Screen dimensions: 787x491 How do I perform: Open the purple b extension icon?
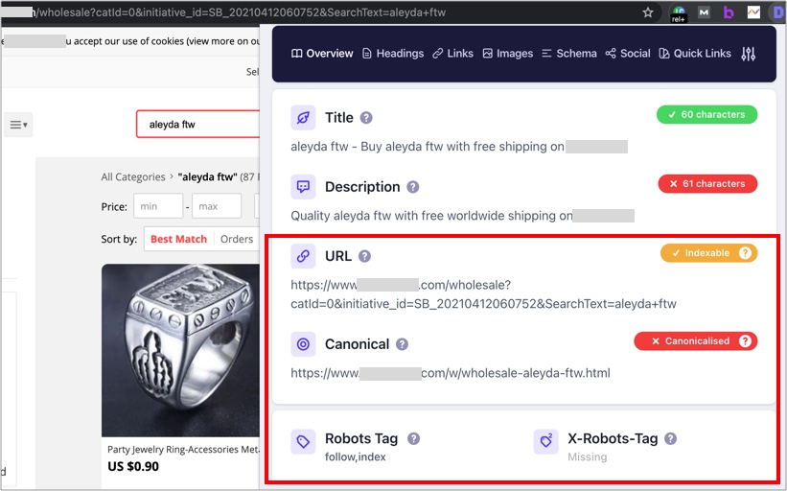[729, 12]
